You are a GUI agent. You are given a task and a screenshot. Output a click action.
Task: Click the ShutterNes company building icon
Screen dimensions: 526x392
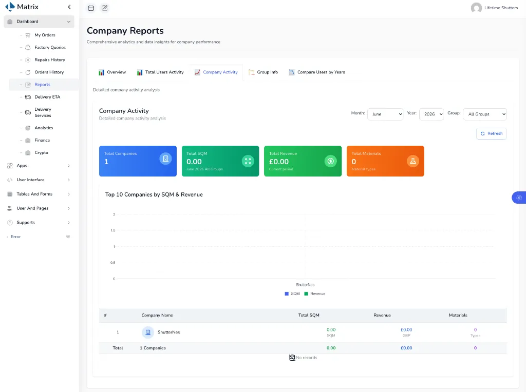(x=148, y=332)
